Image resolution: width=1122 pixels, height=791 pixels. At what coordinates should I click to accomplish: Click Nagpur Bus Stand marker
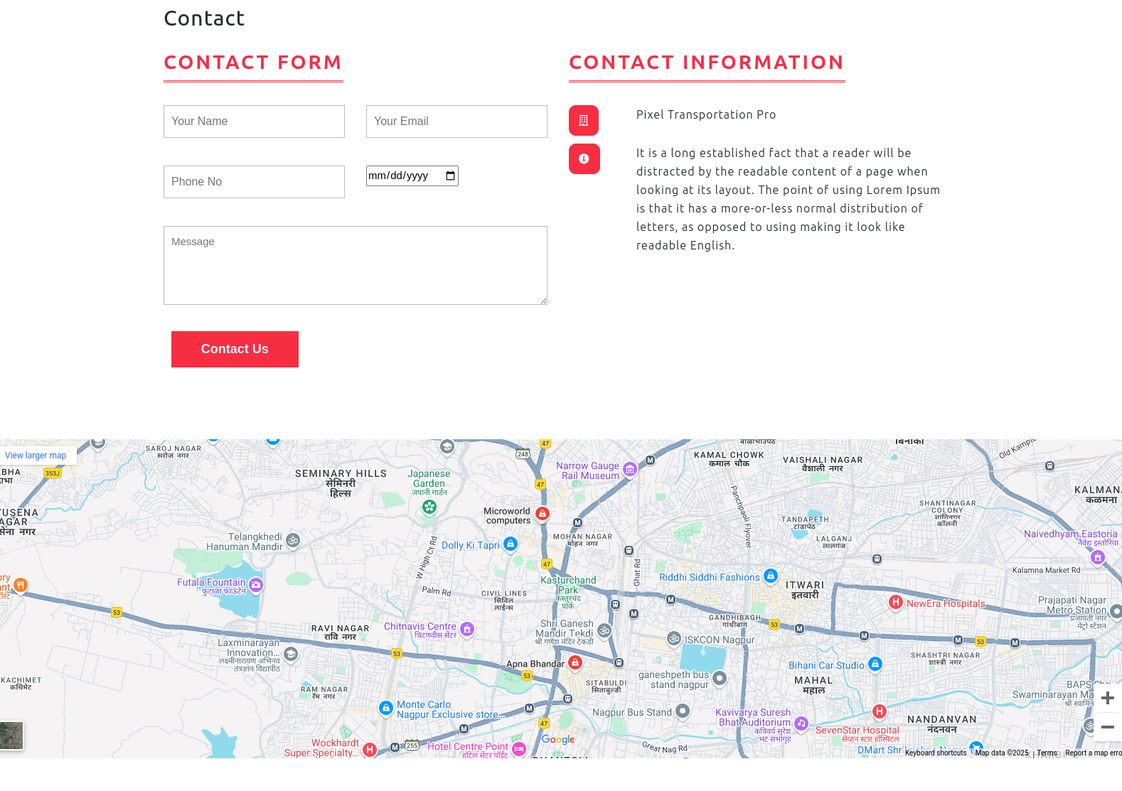[x=683, y=710]
